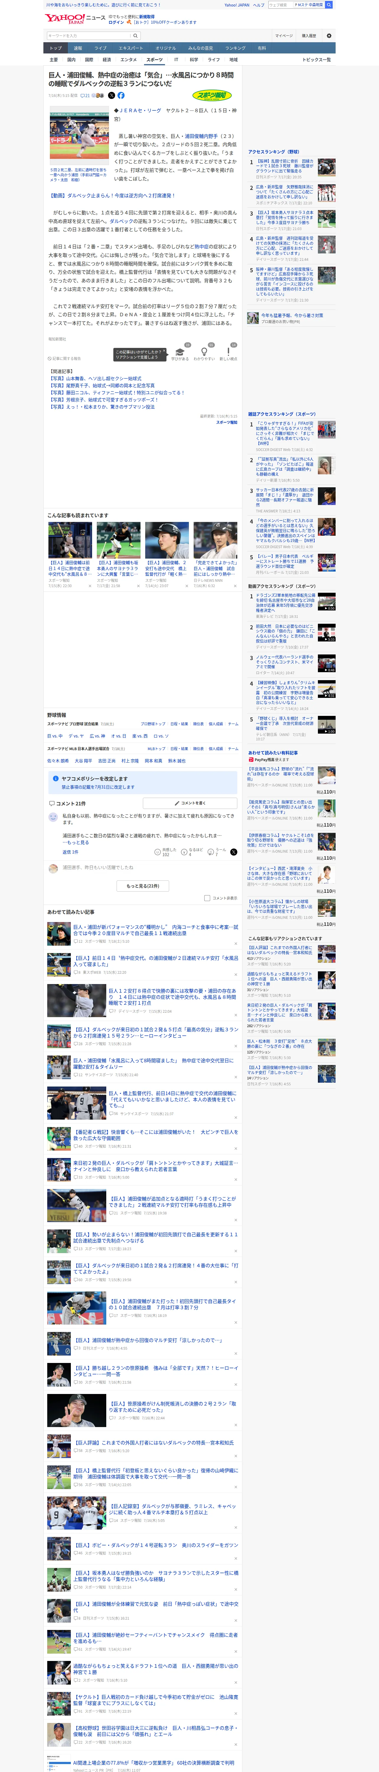This screenshot has height=1772, width=379.
Task: Click the Yahoo! JAPAN News logo
Action: [x=75, y=19]
